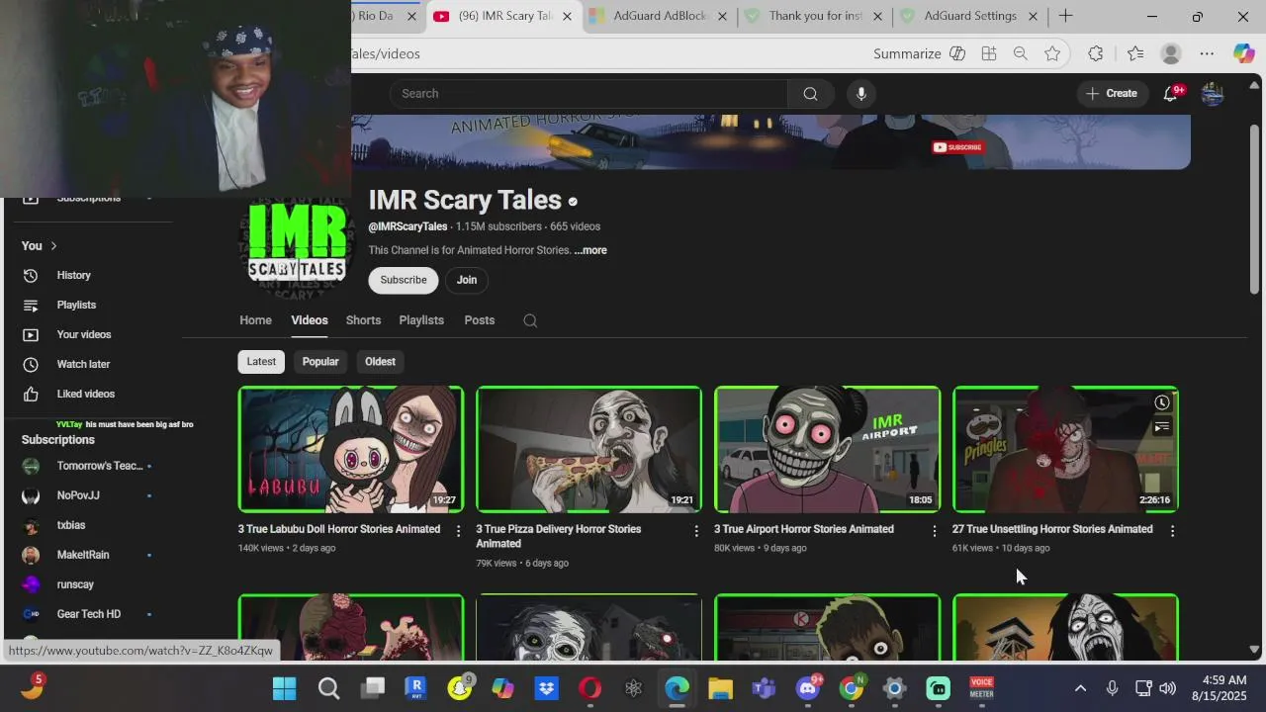1266x712 pixels.
Task: Open the Create button menu
Action: (1112, 93)
